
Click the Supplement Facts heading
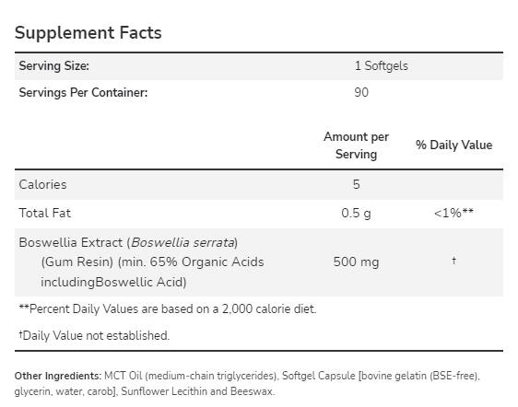click(88, 33)
